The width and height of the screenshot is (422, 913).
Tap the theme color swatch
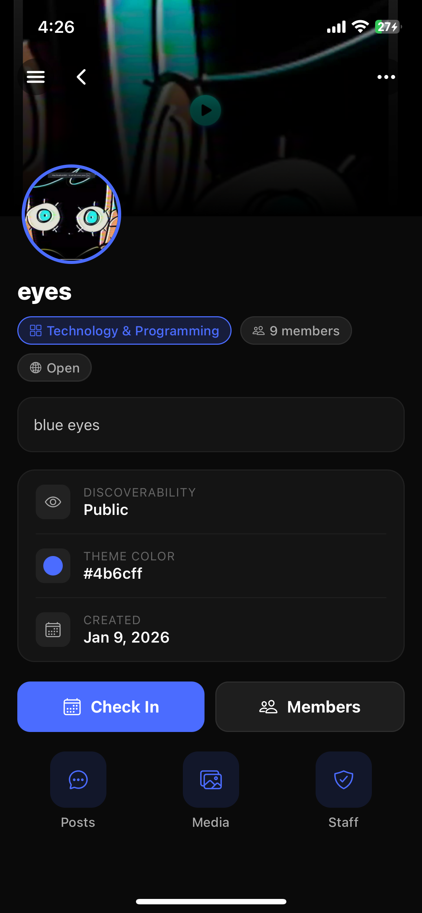(x=53, y=566)
